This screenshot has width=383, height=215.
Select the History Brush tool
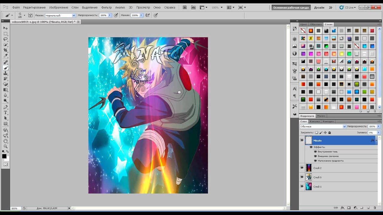[5, 79]
